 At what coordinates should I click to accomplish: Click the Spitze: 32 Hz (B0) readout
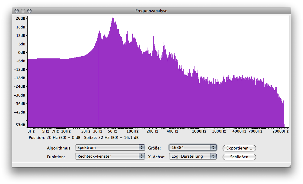point(111,138)
